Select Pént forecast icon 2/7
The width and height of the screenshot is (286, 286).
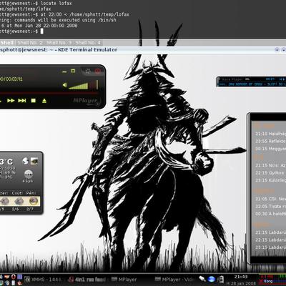pos(33,201)
